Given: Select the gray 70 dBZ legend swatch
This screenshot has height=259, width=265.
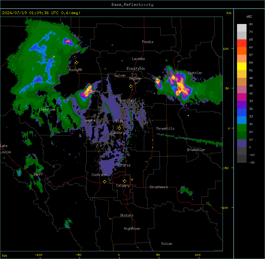Looking at the screenshot, I should click(242, 35).
